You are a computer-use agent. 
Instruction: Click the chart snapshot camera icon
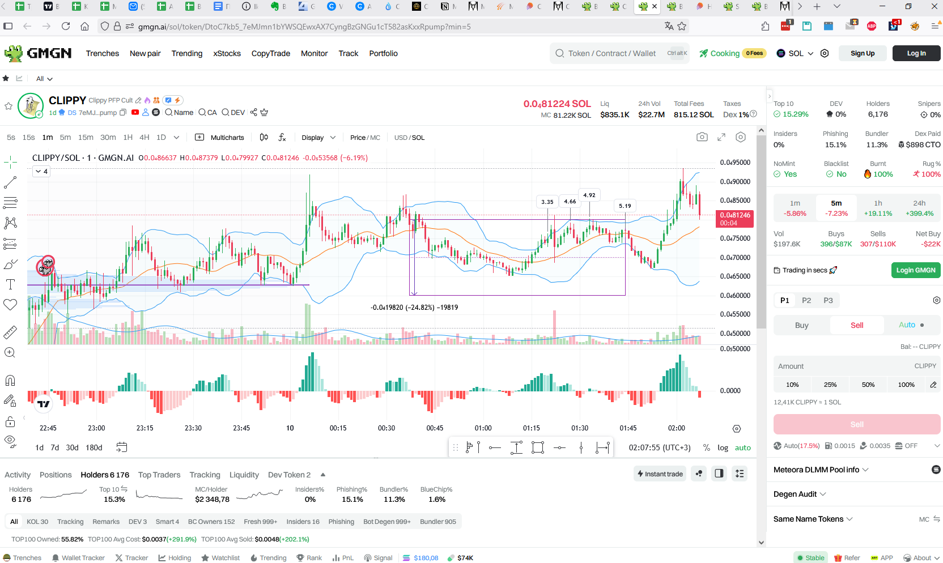[x=702, y=137]
